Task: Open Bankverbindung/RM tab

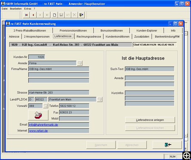Action: [x=167, y=36]
